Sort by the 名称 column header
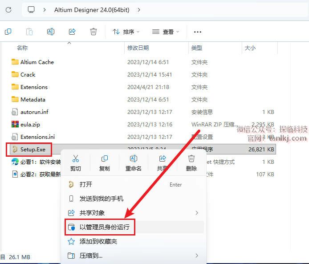This screenshot has height=264, width=309. (x=22, y=48)
